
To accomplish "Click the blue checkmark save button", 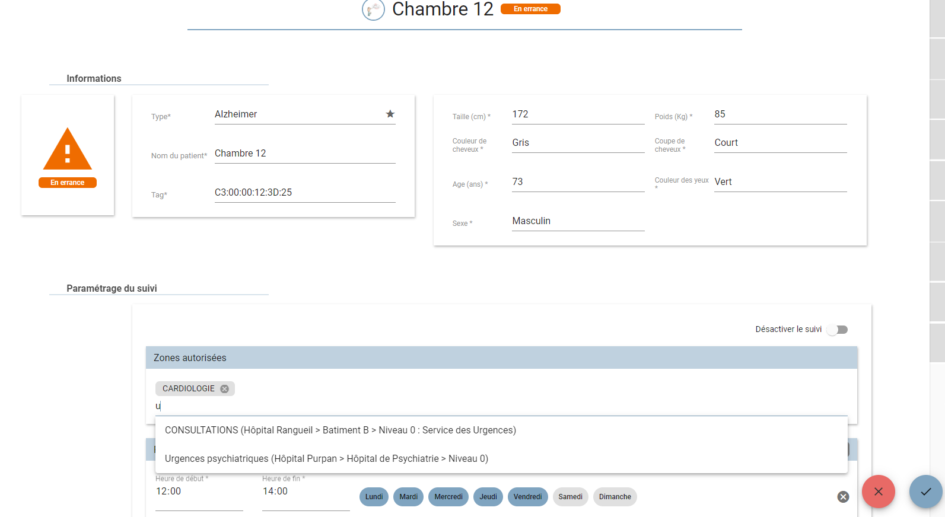I will click(x=926, y=492).
